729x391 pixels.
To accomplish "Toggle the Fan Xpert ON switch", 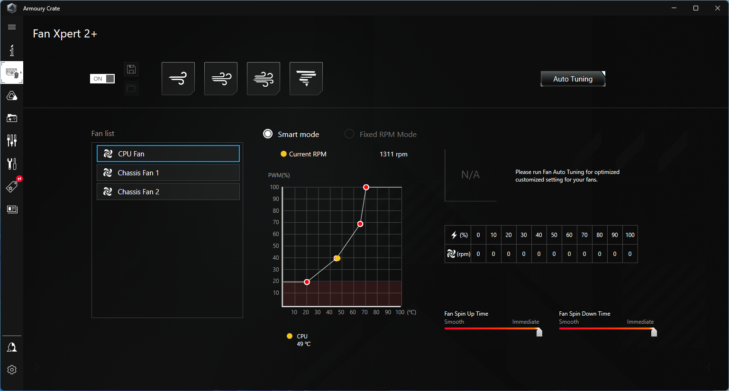I will coord(102,79).
